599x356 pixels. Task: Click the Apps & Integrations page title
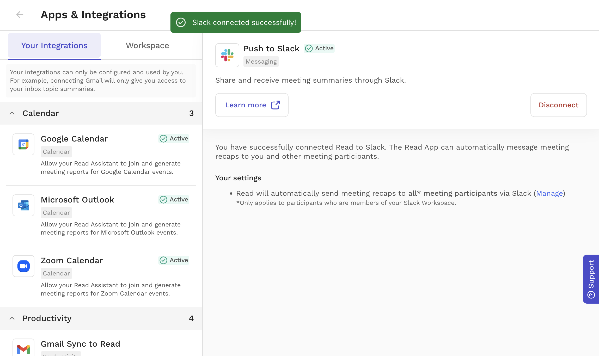[x=93, y=15]
